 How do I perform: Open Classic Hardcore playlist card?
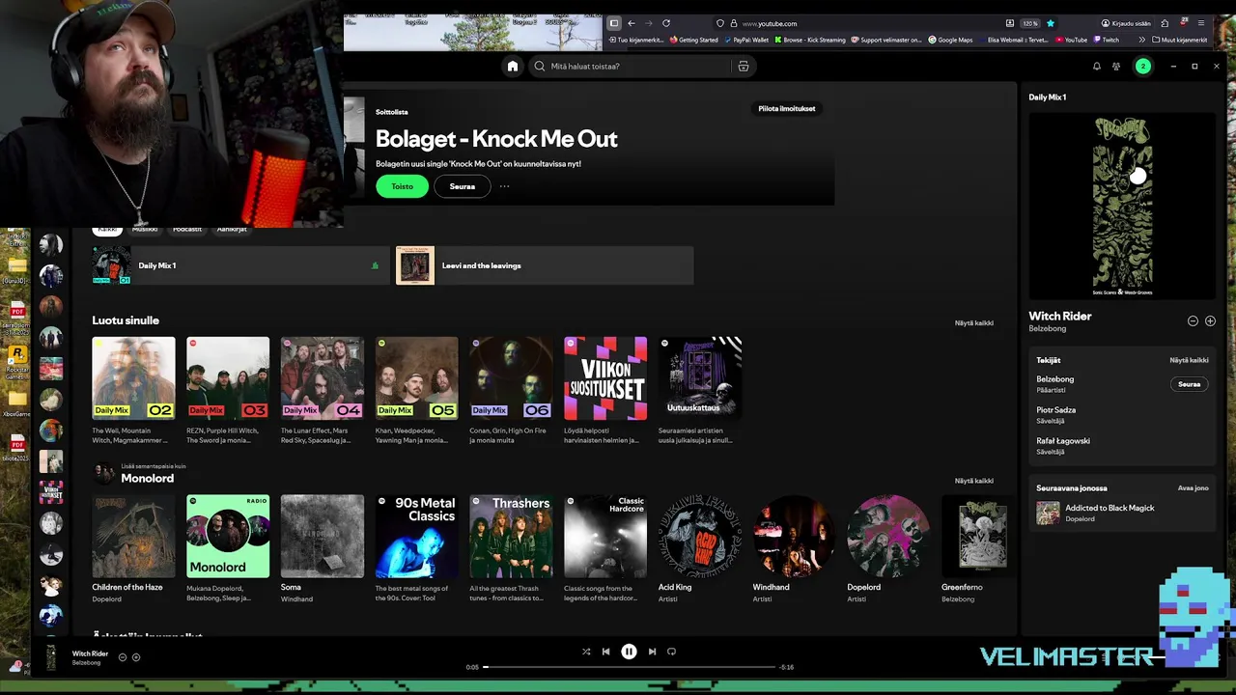point(605,549)
